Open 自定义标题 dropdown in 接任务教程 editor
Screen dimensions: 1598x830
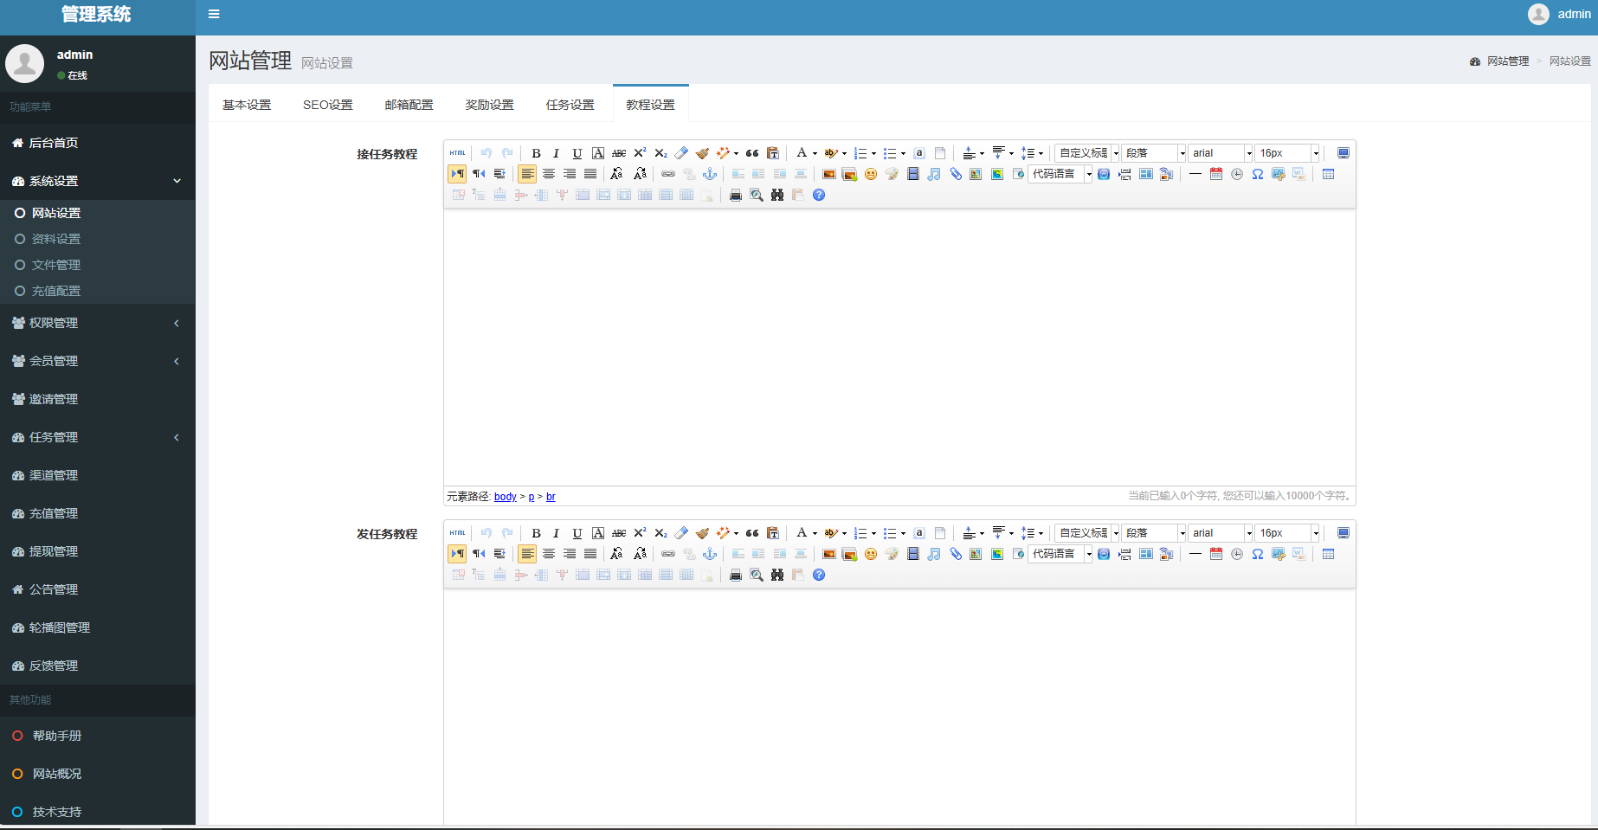[1087, 153]
